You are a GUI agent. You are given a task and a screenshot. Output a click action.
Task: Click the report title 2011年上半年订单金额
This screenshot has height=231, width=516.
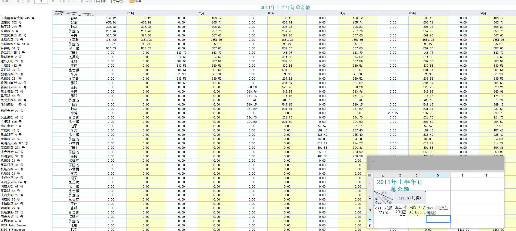(x=285, y=8)
